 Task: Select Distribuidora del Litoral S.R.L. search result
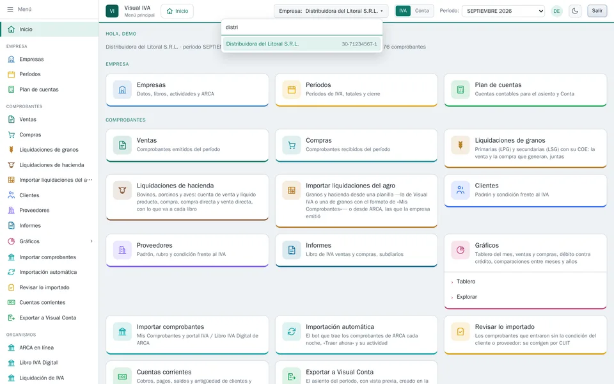(x=301, y=44)
